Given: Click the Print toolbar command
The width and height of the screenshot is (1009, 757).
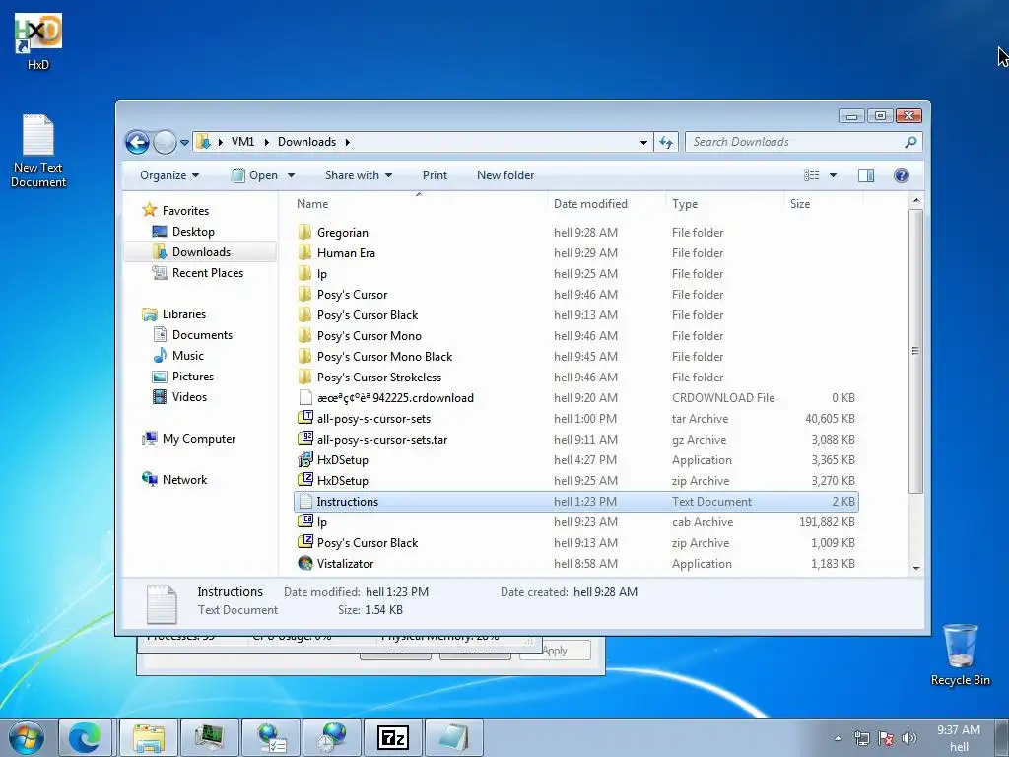Looking at the screenshot, I should click(x=435, y=175).
